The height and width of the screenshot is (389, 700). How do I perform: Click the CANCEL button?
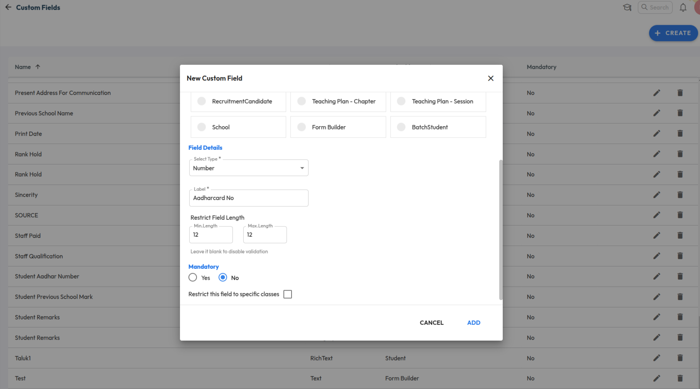point(431,323)
